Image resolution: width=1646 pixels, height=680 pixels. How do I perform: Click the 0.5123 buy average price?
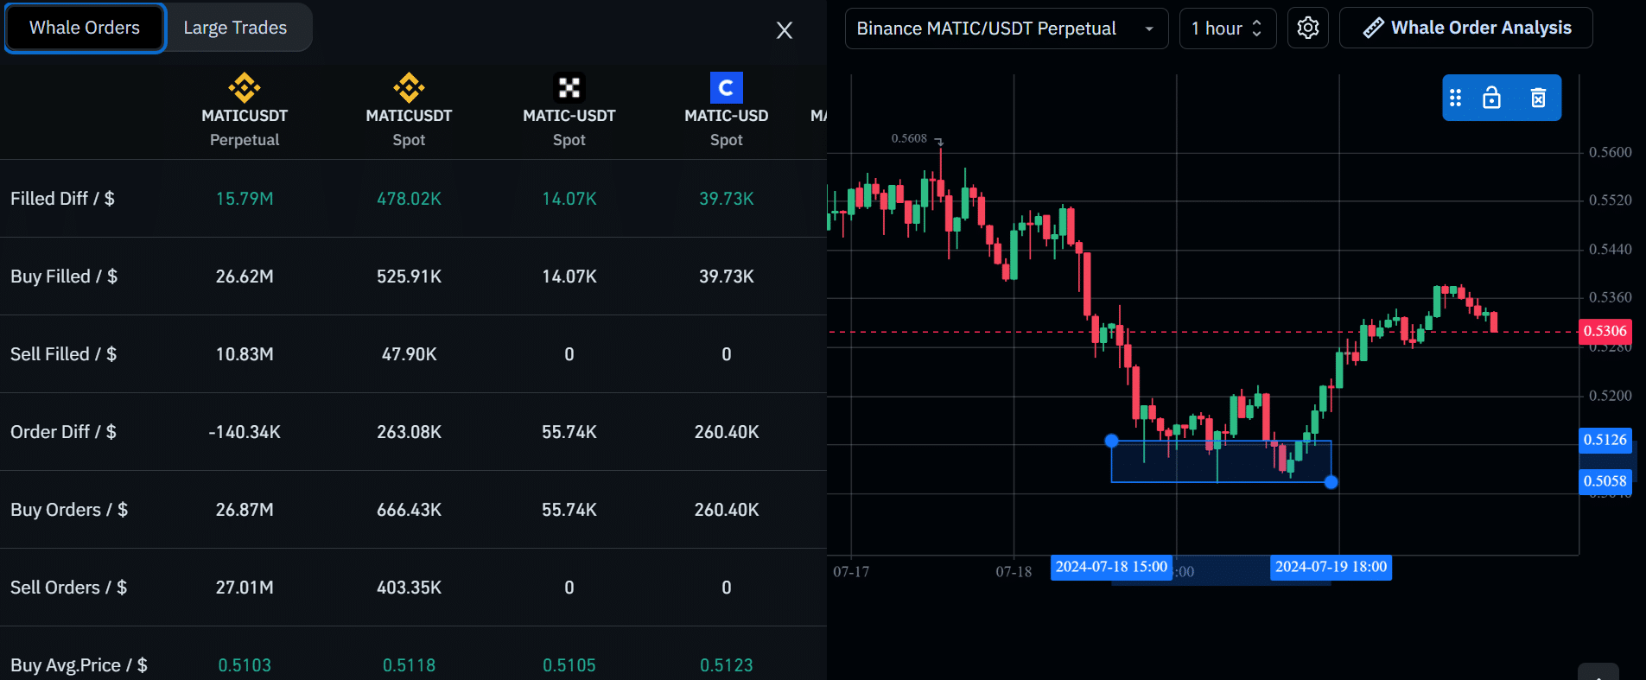(727, 665)
